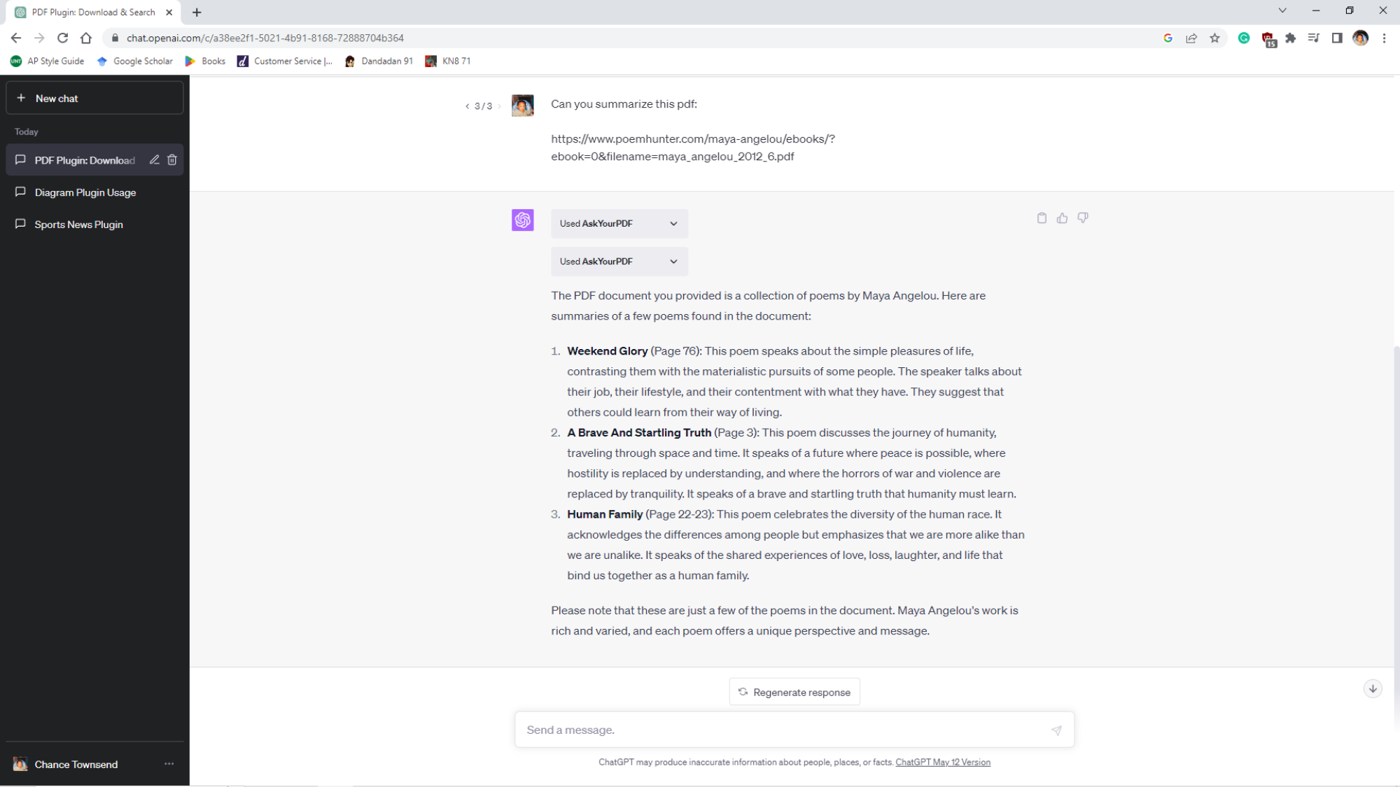Click the Regenerate response button
The height and width of the screenshot is (787, 1400).
tap(794, 692)
